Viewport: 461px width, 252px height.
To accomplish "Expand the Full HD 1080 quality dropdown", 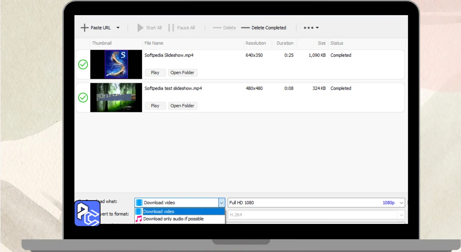I will (401, 203).
